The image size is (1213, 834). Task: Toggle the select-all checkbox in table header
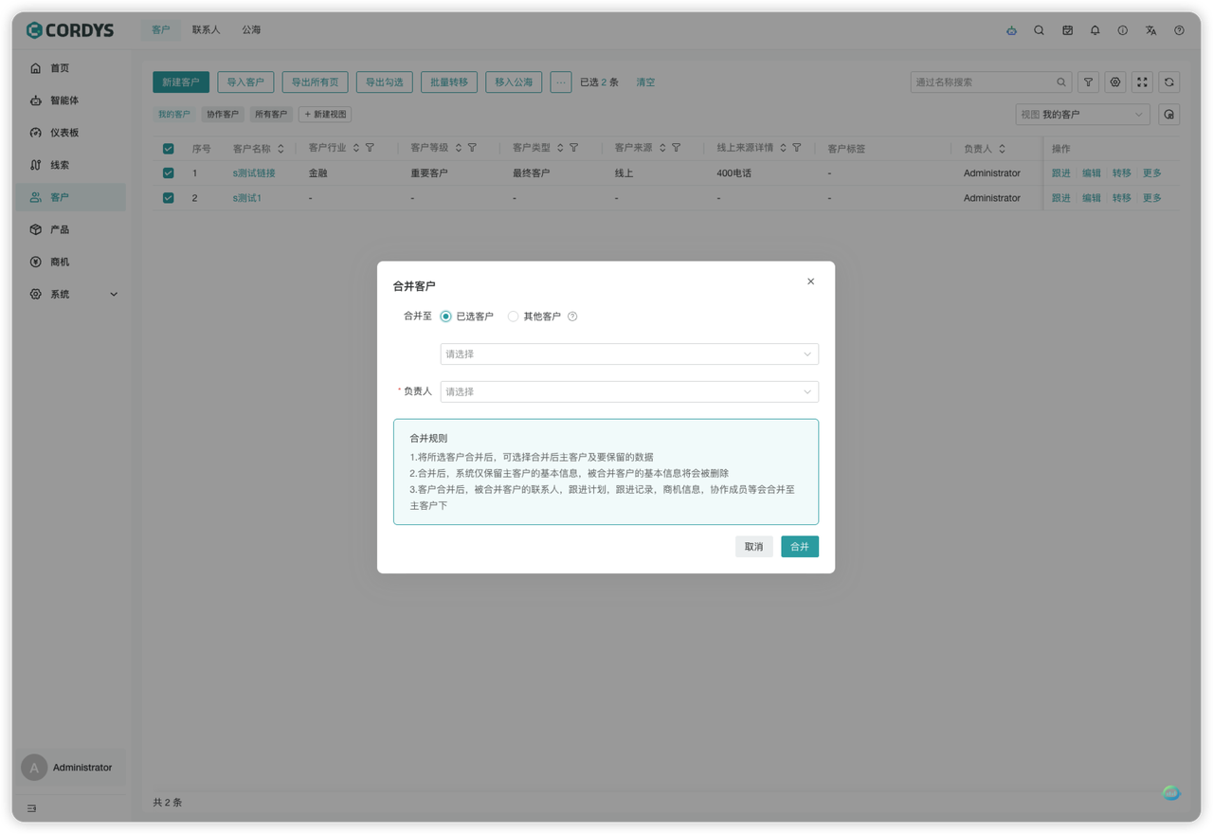tap(169, 149)
